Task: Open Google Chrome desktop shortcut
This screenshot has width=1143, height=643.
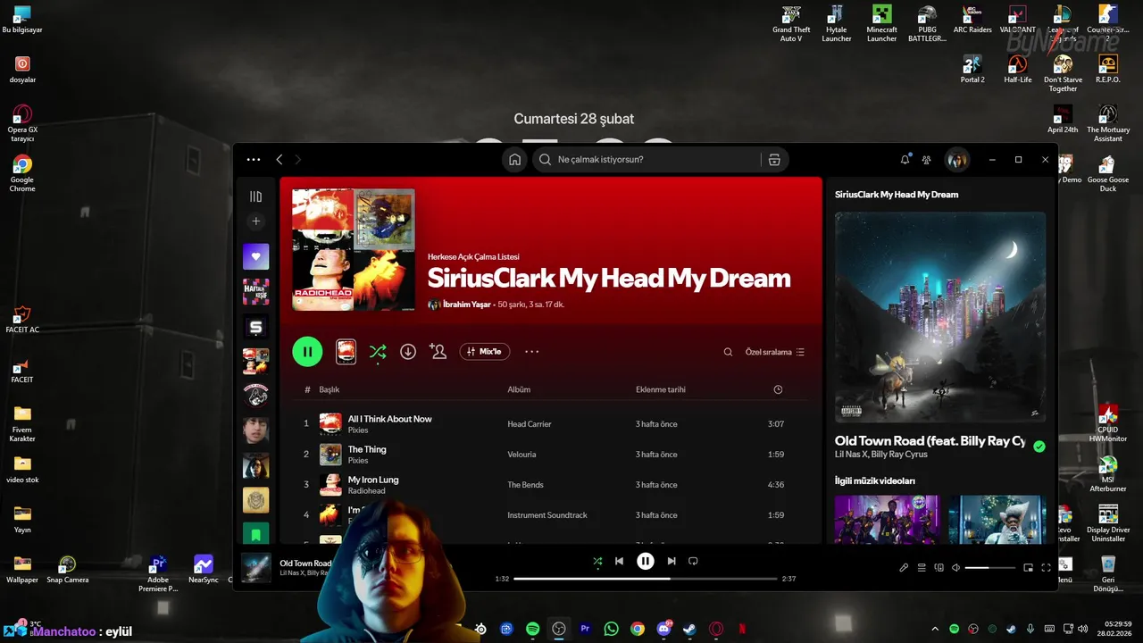Action: (22, 174)
